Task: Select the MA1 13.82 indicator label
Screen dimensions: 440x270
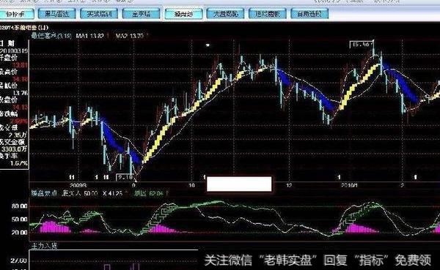Action: [x=89, y=36]
